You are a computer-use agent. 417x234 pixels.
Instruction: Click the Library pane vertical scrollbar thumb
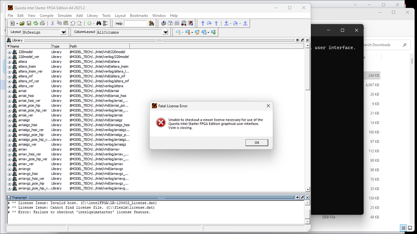coord(308,69)
